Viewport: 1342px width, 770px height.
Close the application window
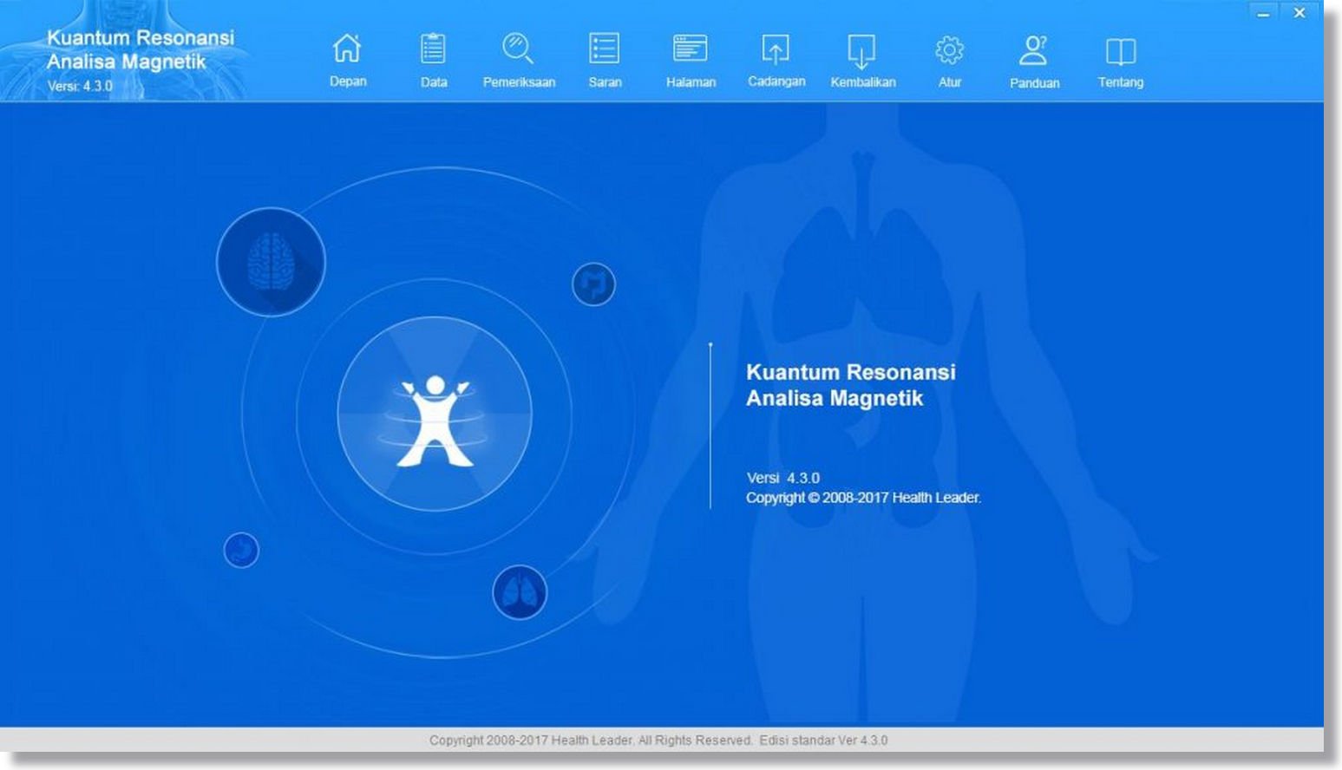click(x=1299, y=13)
